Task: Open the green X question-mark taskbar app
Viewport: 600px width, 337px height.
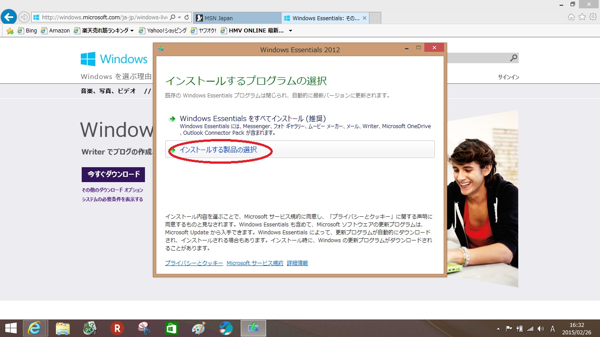Action: pos(90,328)
